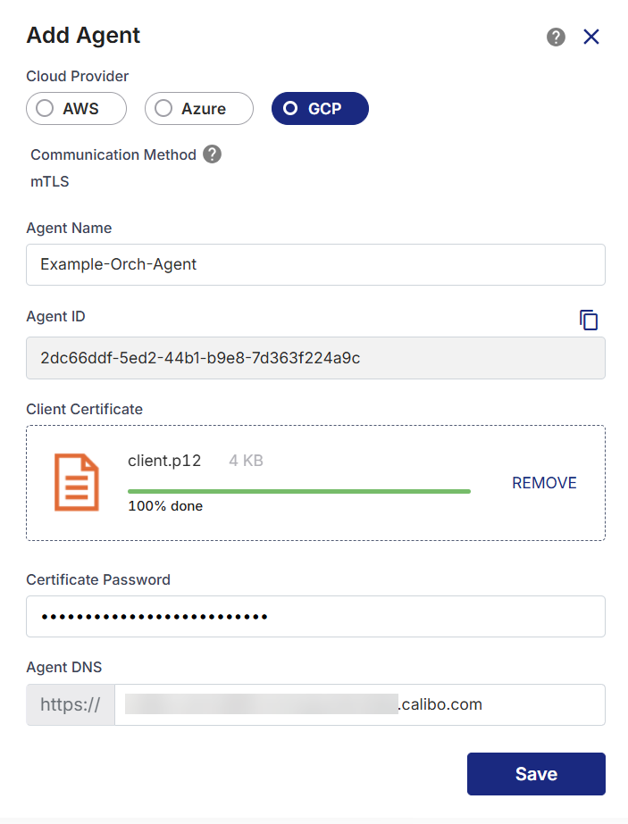Click the '100% done' status text
This screenshot has height=824, width=628.
[x=165, y=506]
